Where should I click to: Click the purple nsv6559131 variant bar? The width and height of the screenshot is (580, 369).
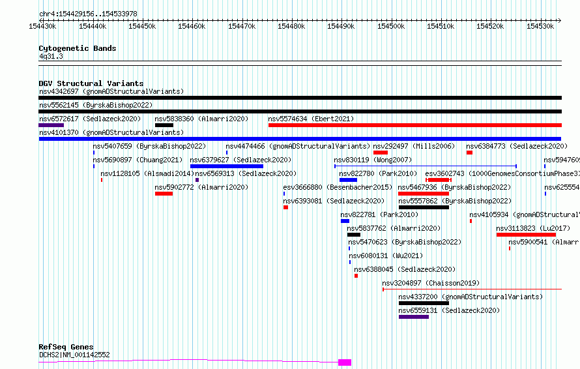pos(414,317)
